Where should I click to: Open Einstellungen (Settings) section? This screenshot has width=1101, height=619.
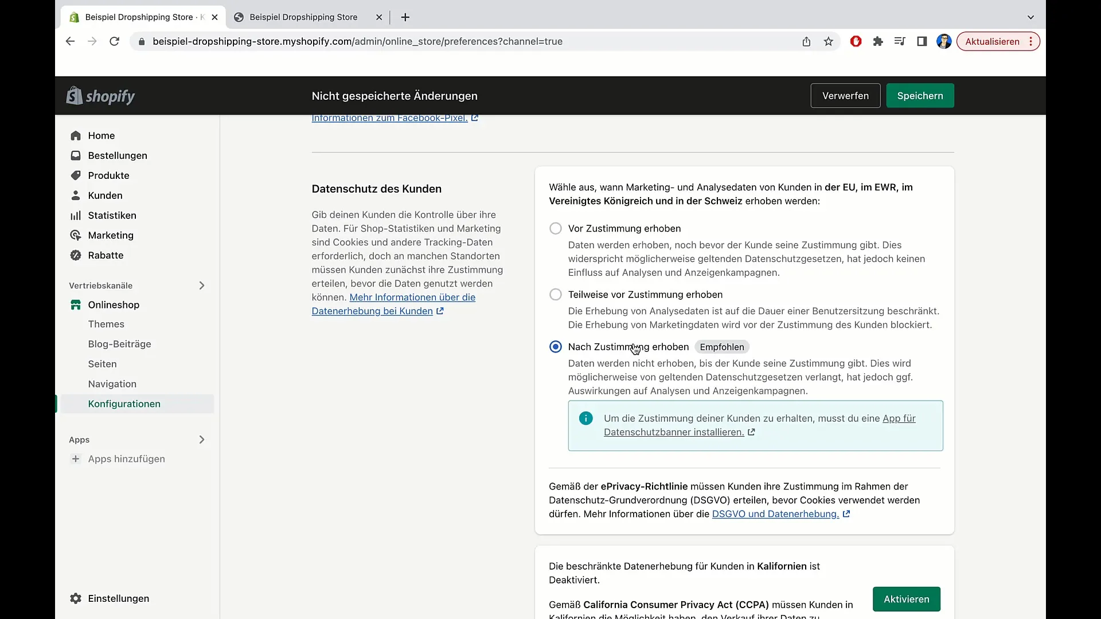tap(118, 598)
